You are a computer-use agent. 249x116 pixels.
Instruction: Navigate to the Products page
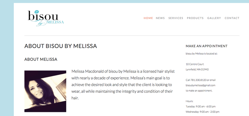(195, 18)
